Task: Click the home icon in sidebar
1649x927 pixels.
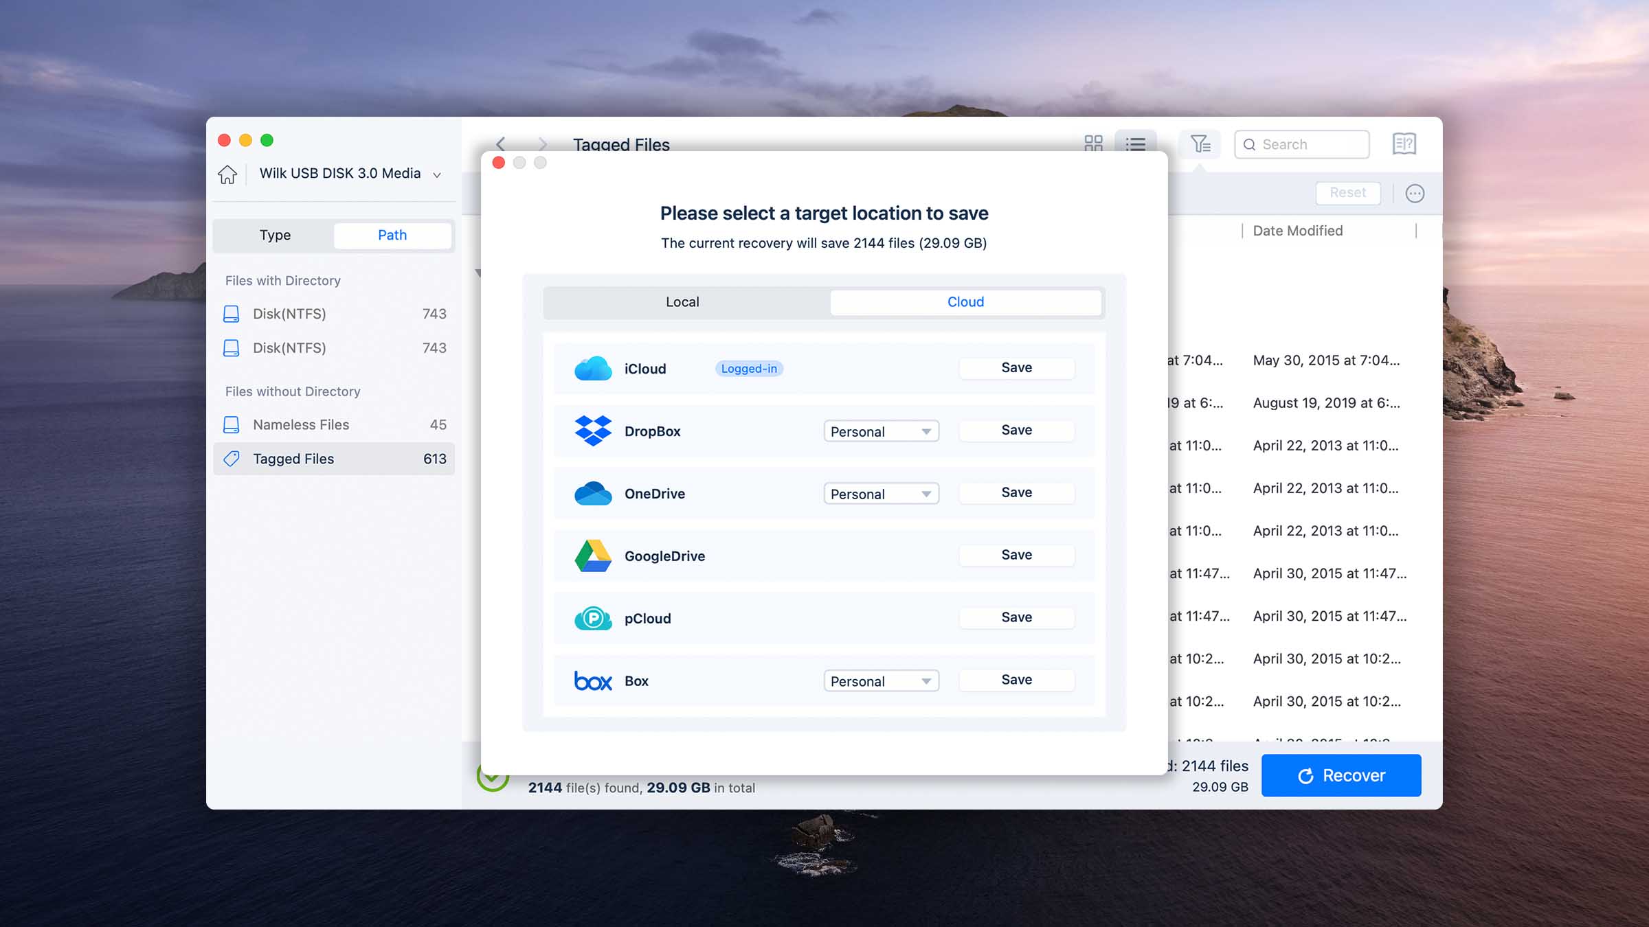Action: (x=227, y=174)
